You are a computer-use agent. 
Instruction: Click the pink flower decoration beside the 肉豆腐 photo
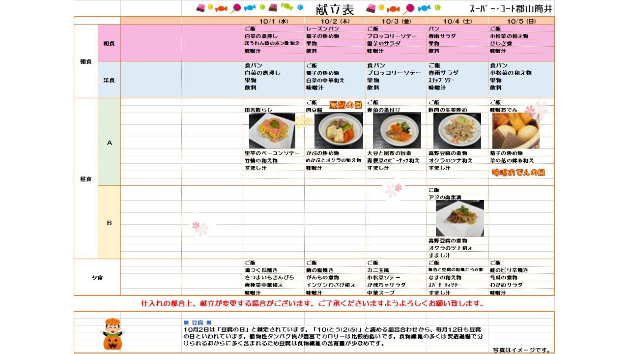point(300,121)
